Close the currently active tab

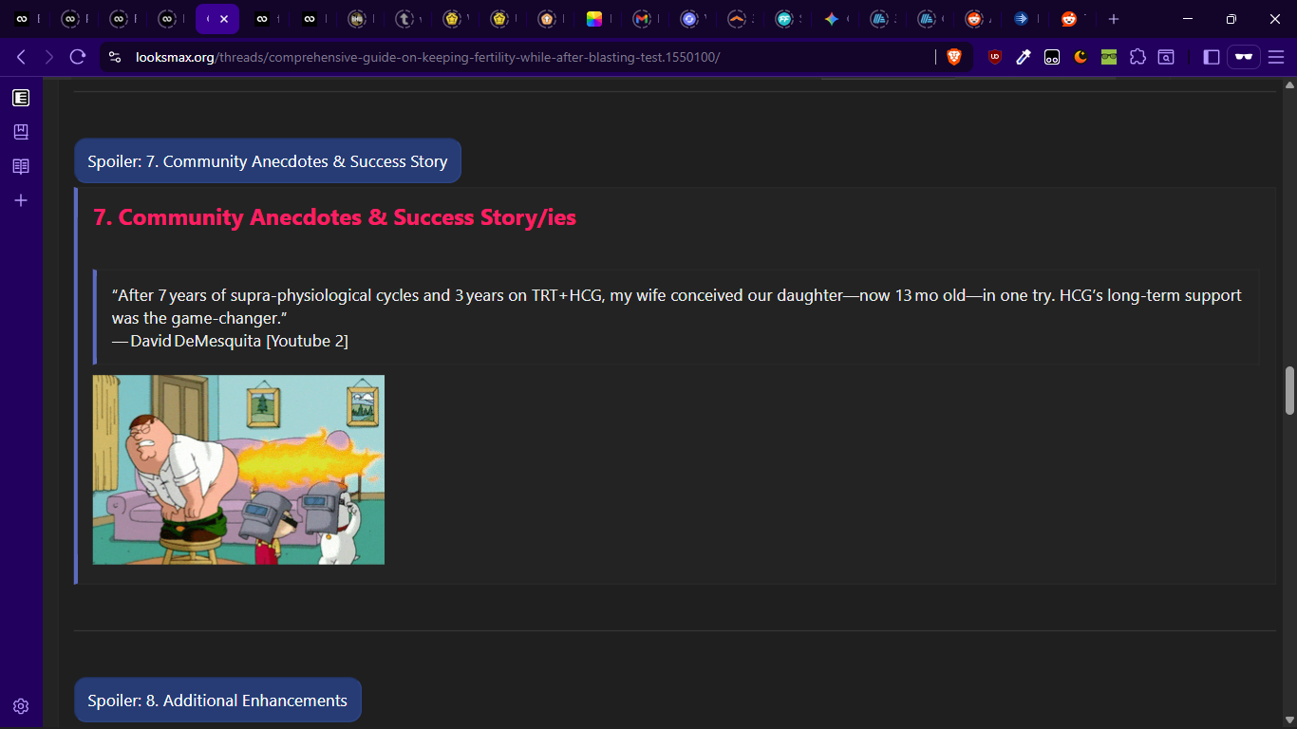(224, 19)
